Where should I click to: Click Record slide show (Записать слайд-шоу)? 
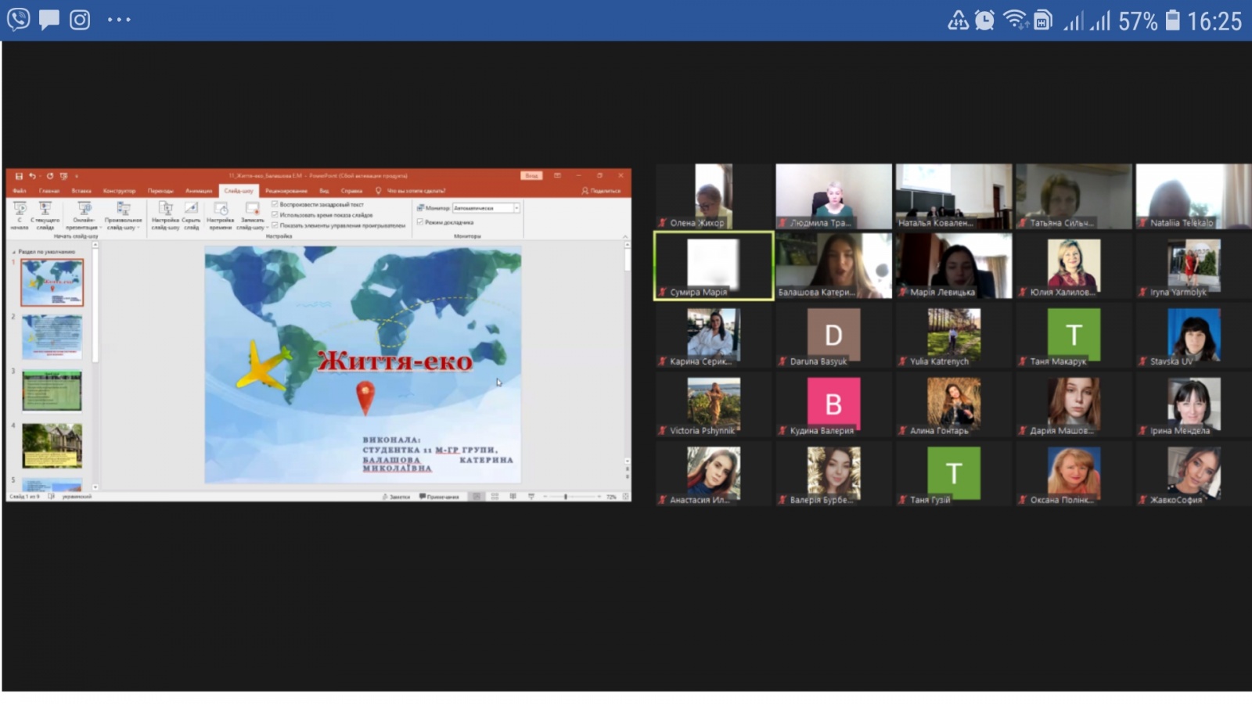pos(252,214)
